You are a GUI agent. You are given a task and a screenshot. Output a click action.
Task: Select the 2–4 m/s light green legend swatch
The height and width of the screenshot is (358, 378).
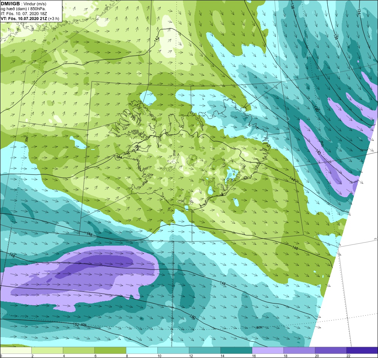(x=47, y=350)
